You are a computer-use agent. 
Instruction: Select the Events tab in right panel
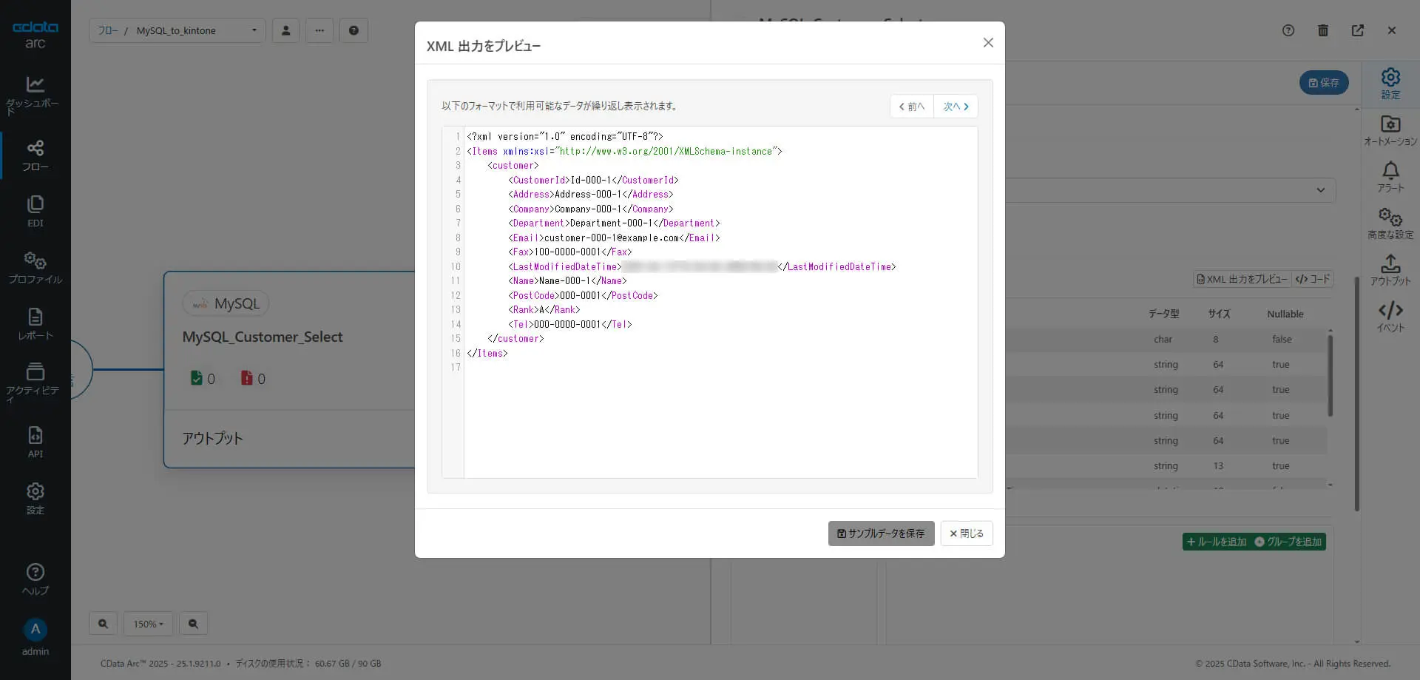coord(1390,316)
